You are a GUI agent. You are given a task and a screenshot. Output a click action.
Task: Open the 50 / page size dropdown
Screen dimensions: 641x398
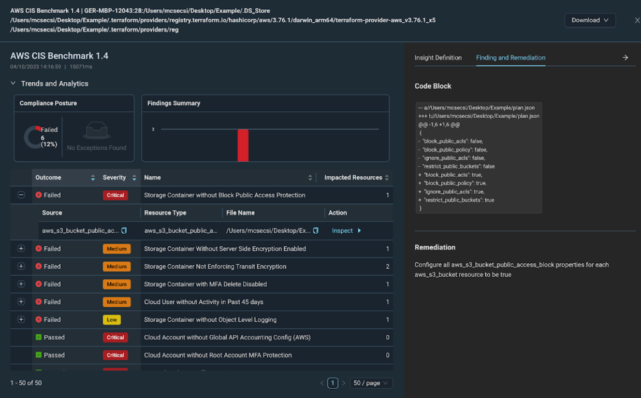pos(371,383)
